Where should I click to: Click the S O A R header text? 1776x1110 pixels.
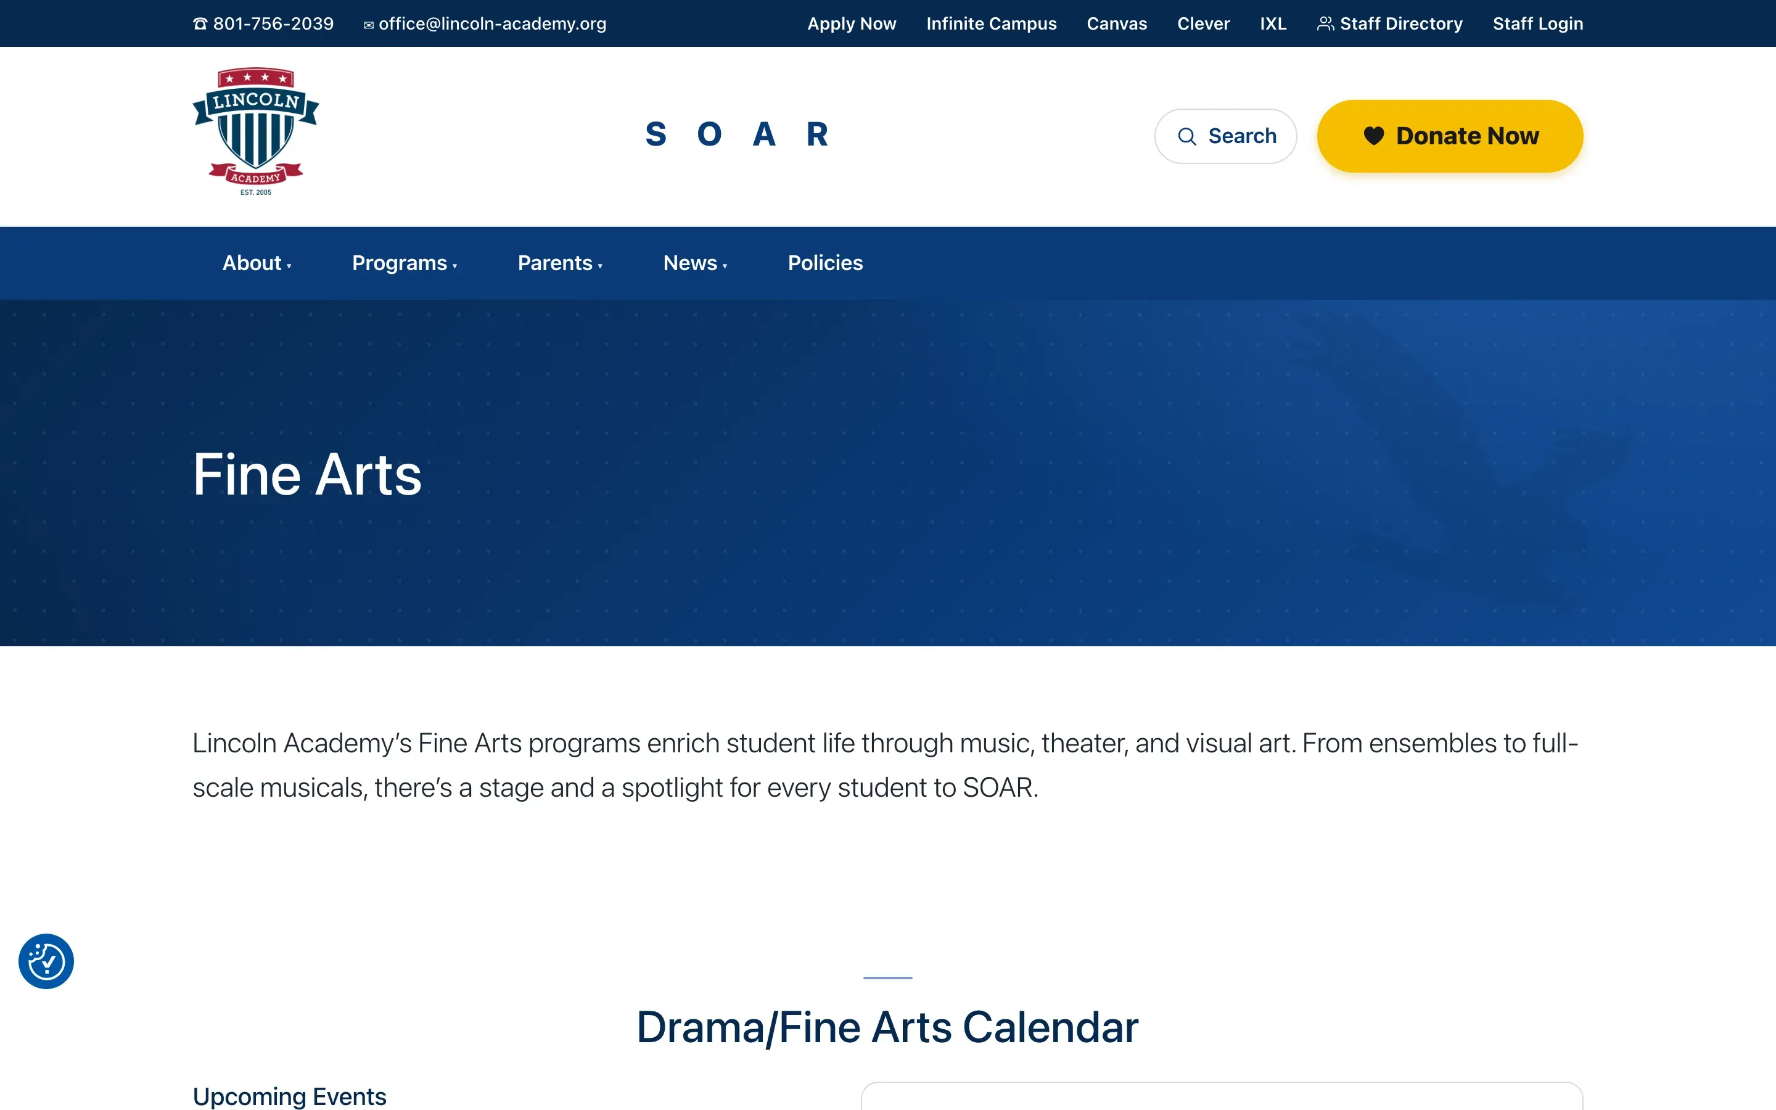click(x=737, y=134)
